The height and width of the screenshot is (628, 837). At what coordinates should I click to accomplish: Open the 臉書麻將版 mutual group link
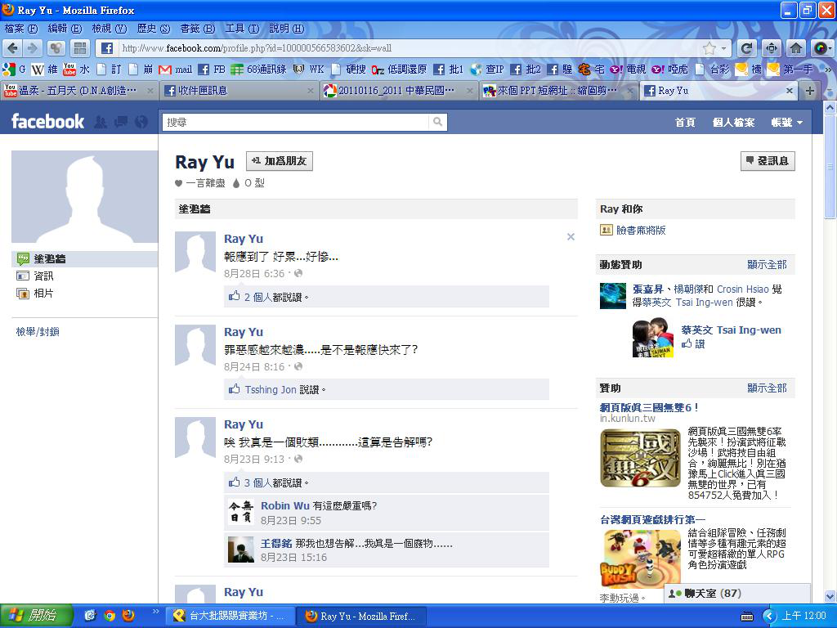[641, 230]
